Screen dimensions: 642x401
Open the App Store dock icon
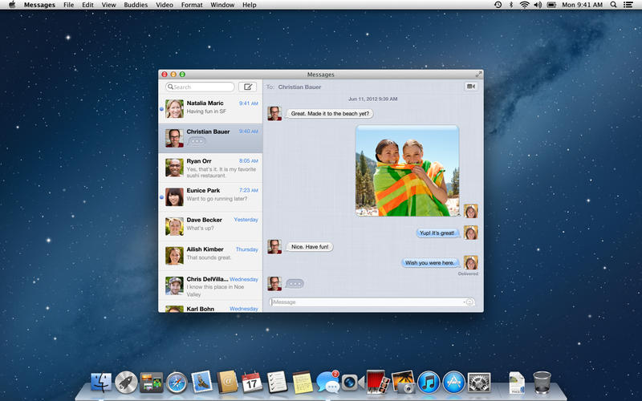pyautogui.click(x=453, y=383)
